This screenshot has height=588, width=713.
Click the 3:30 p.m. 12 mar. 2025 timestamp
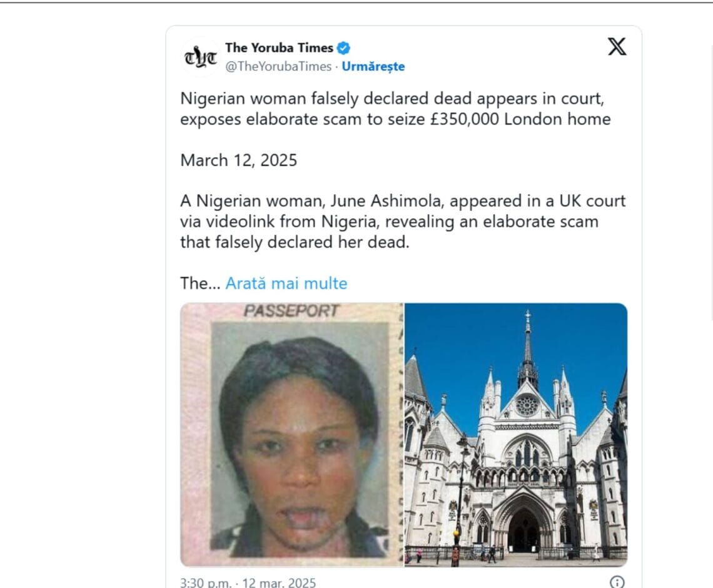[248, 583]
